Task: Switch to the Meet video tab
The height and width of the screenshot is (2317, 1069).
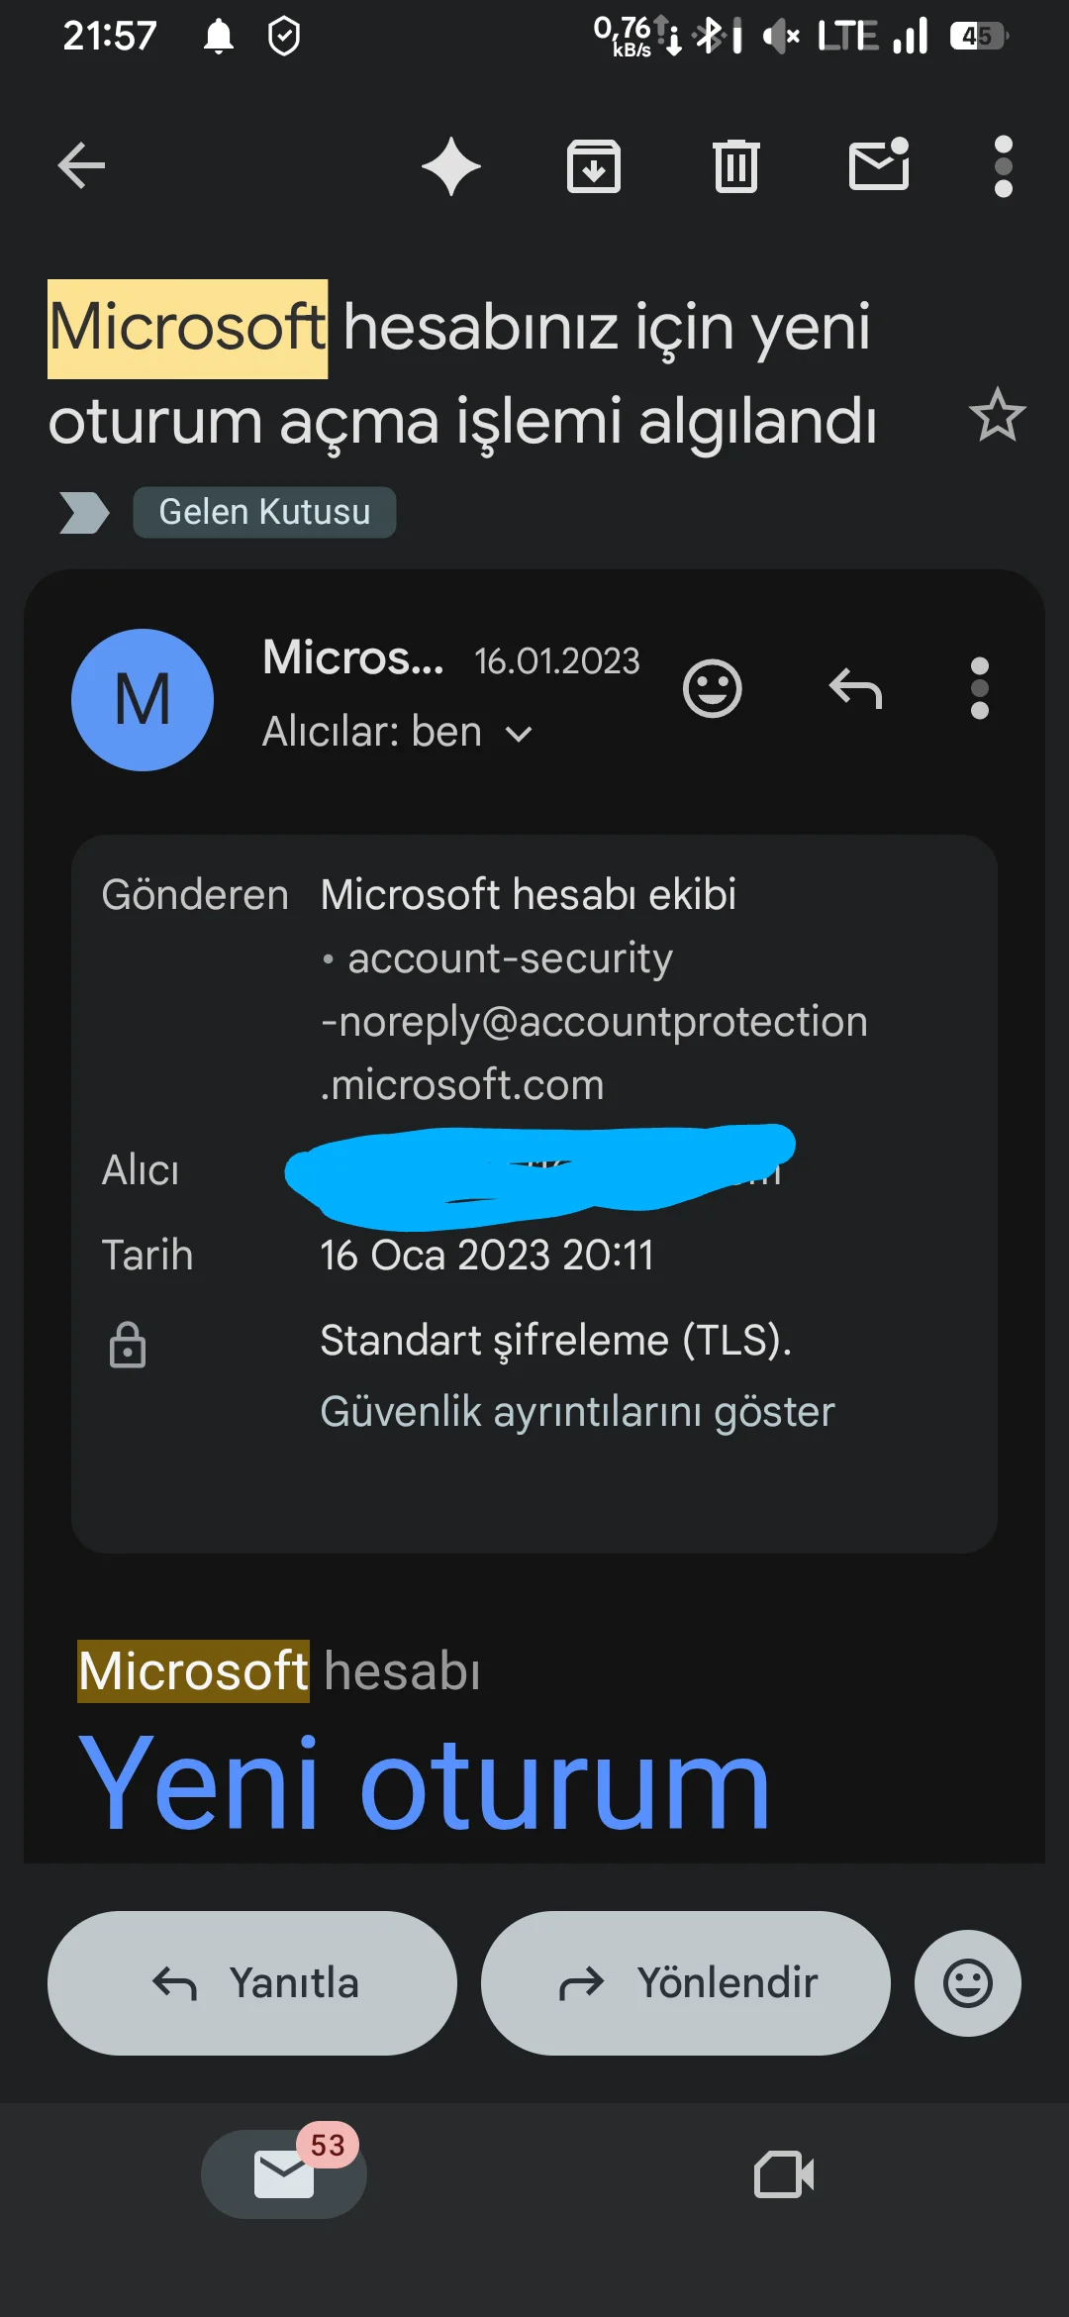Action: (783, 2174)
